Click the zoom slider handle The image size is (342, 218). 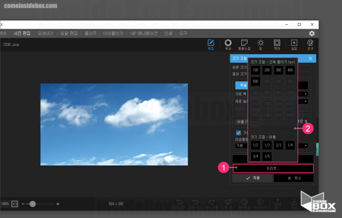[x=33, y=204]
